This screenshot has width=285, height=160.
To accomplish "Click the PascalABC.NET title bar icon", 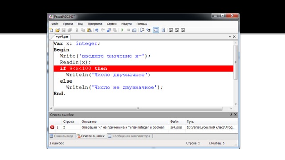I will [51, 17].
